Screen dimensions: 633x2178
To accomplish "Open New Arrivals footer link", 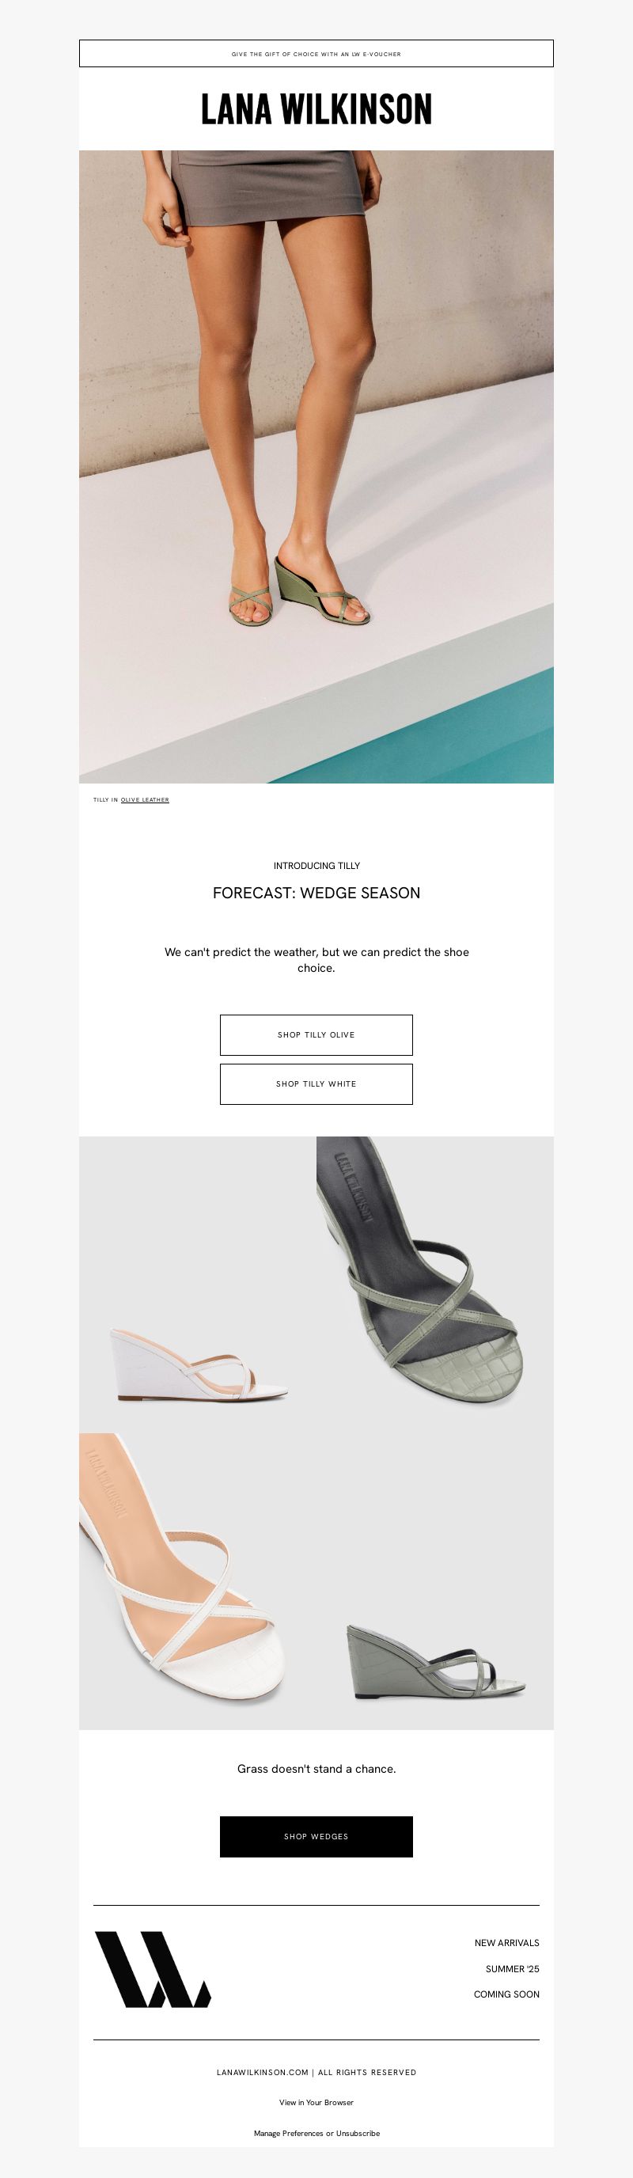I will click(506, 1943).
